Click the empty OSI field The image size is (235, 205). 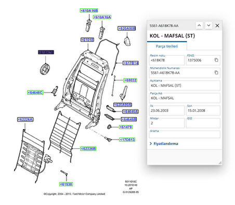pyautogui.click(x=203, y=123)
